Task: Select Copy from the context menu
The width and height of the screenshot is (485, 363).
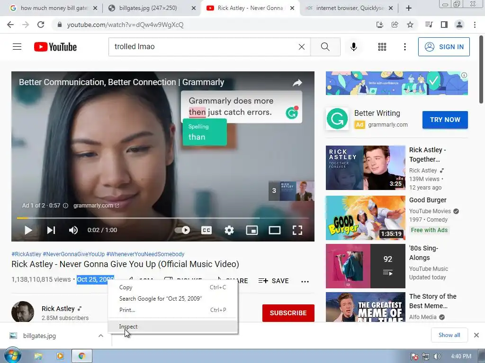Action: (x=173, y=287)
